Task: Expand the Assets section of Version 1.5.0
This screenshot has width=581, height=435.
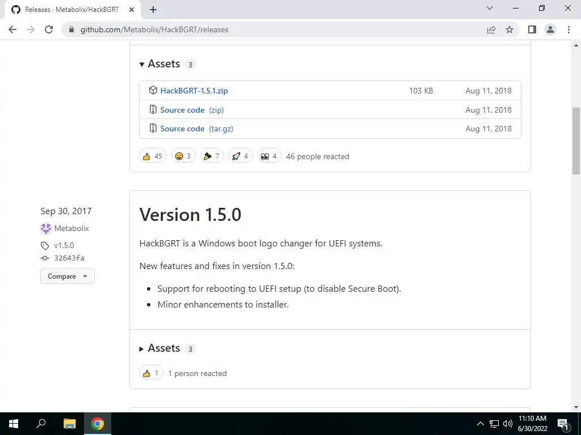Action: coord(160,348)
